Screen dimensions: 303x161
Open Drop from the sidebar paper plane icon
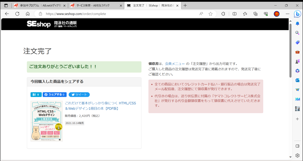[x=297, y=89]
